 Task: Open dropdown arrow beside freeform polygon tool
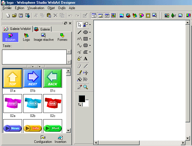(90, 52)
